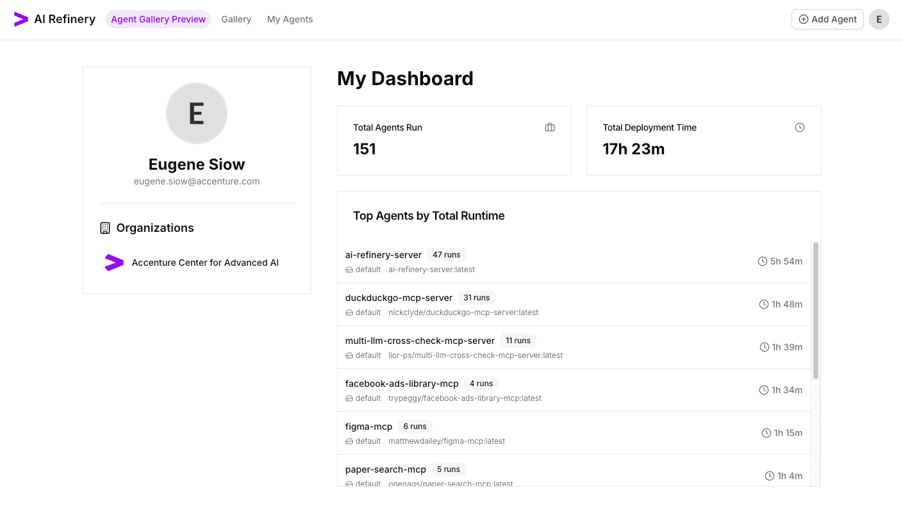Open the user avatar menu in the top right
The width and height of the screenshot is (903, 529).
coord(879,19)
